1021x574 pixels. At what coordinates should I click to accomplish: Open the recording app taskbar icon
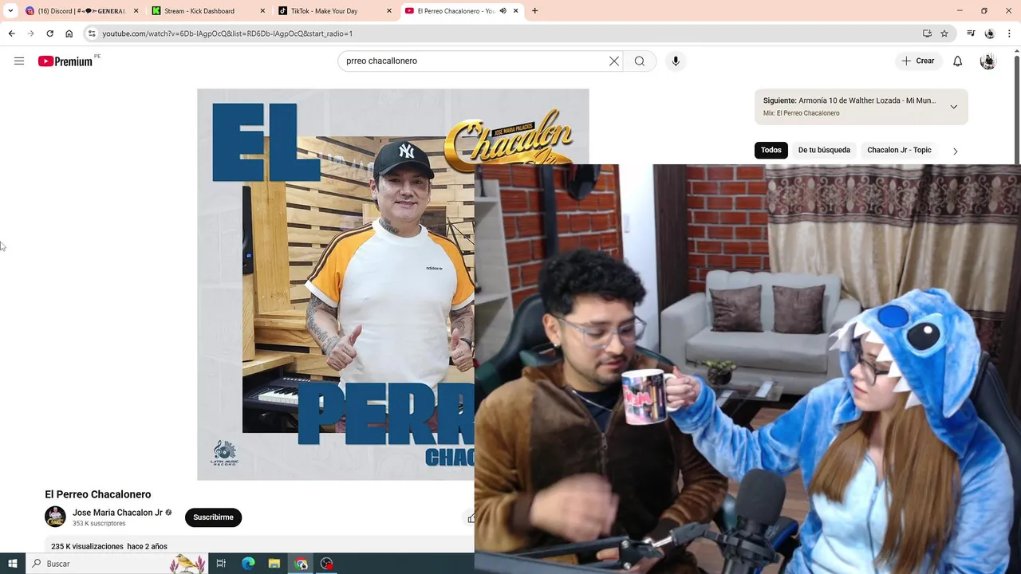(327, 564)
